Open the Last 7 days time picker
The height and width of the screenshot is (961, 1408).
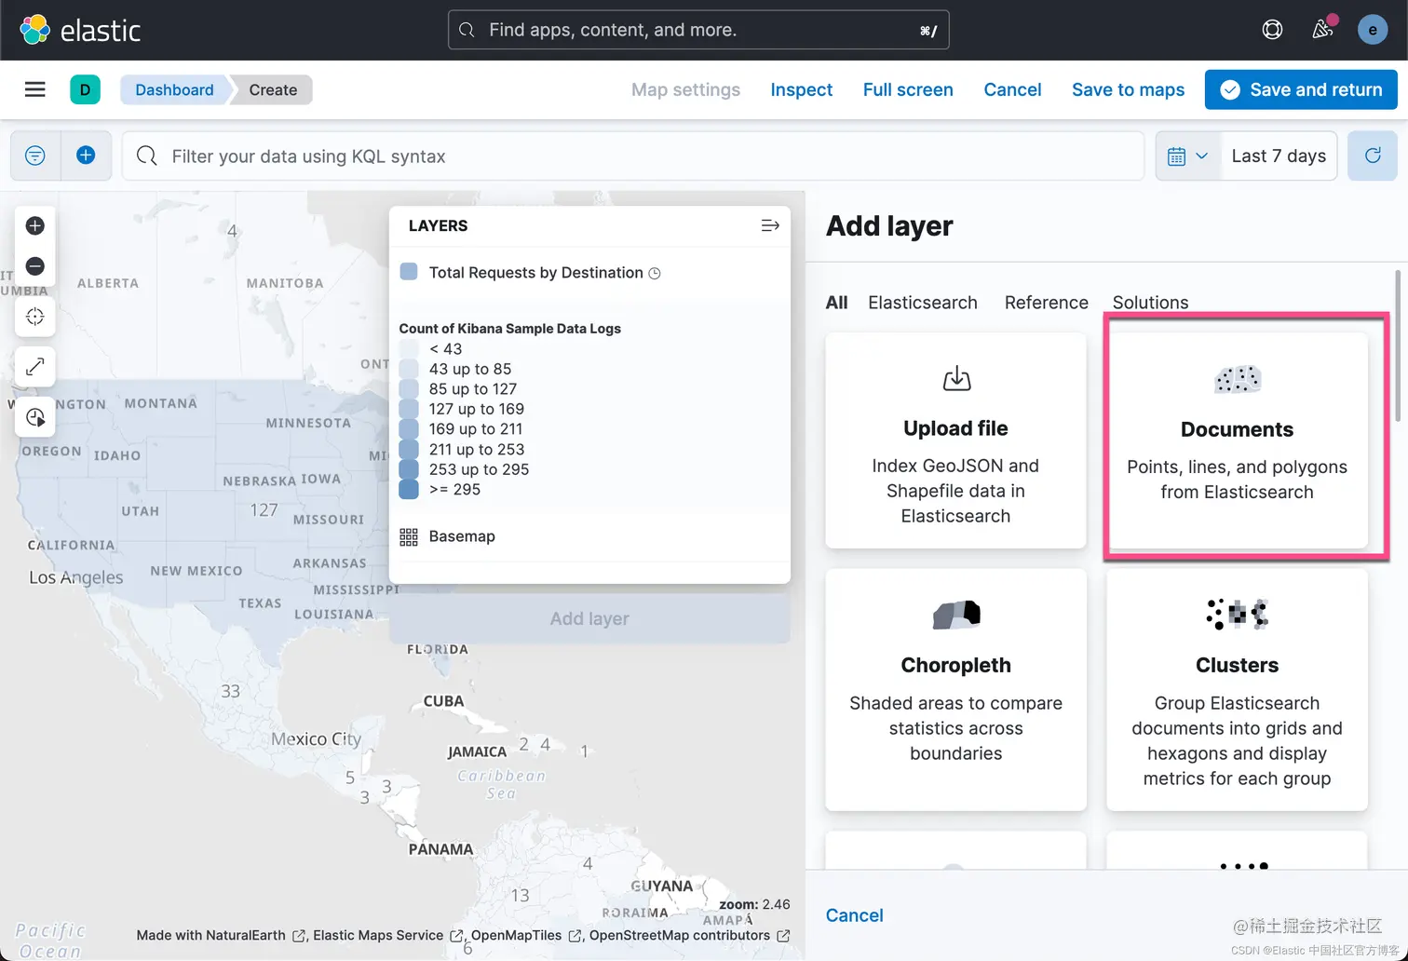pyautogui.click(x=1279, y=156)
